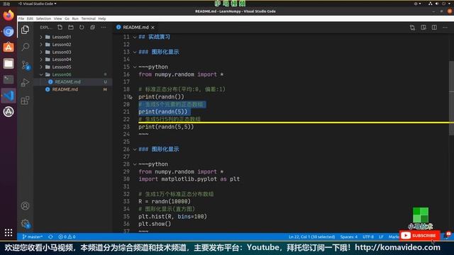Show errors and warnings in status bar
This screenshot has width=454, height=255.
(x=67, y=237)
